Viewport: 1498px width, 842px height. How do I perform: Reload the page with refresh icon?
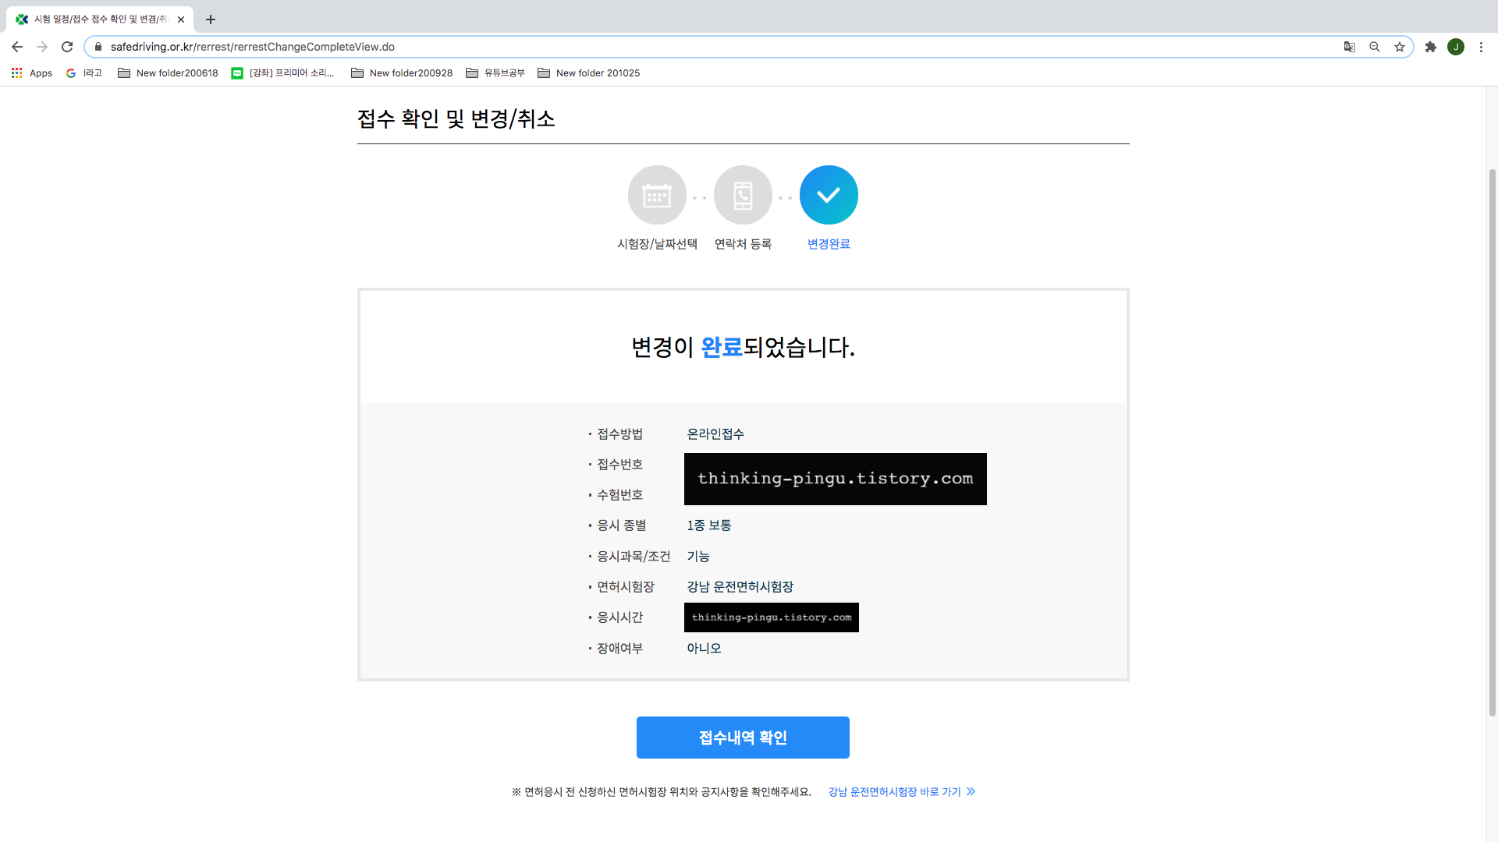pos(67,47)
